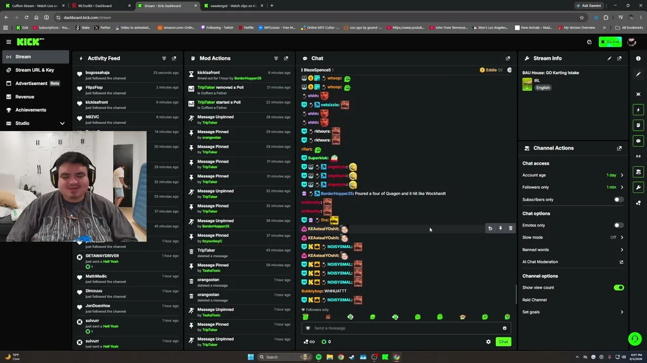Open Account age setting chevron

coord(622,175)
